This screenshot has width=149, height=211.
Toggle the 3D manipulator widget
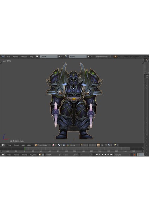click(64, 145)
